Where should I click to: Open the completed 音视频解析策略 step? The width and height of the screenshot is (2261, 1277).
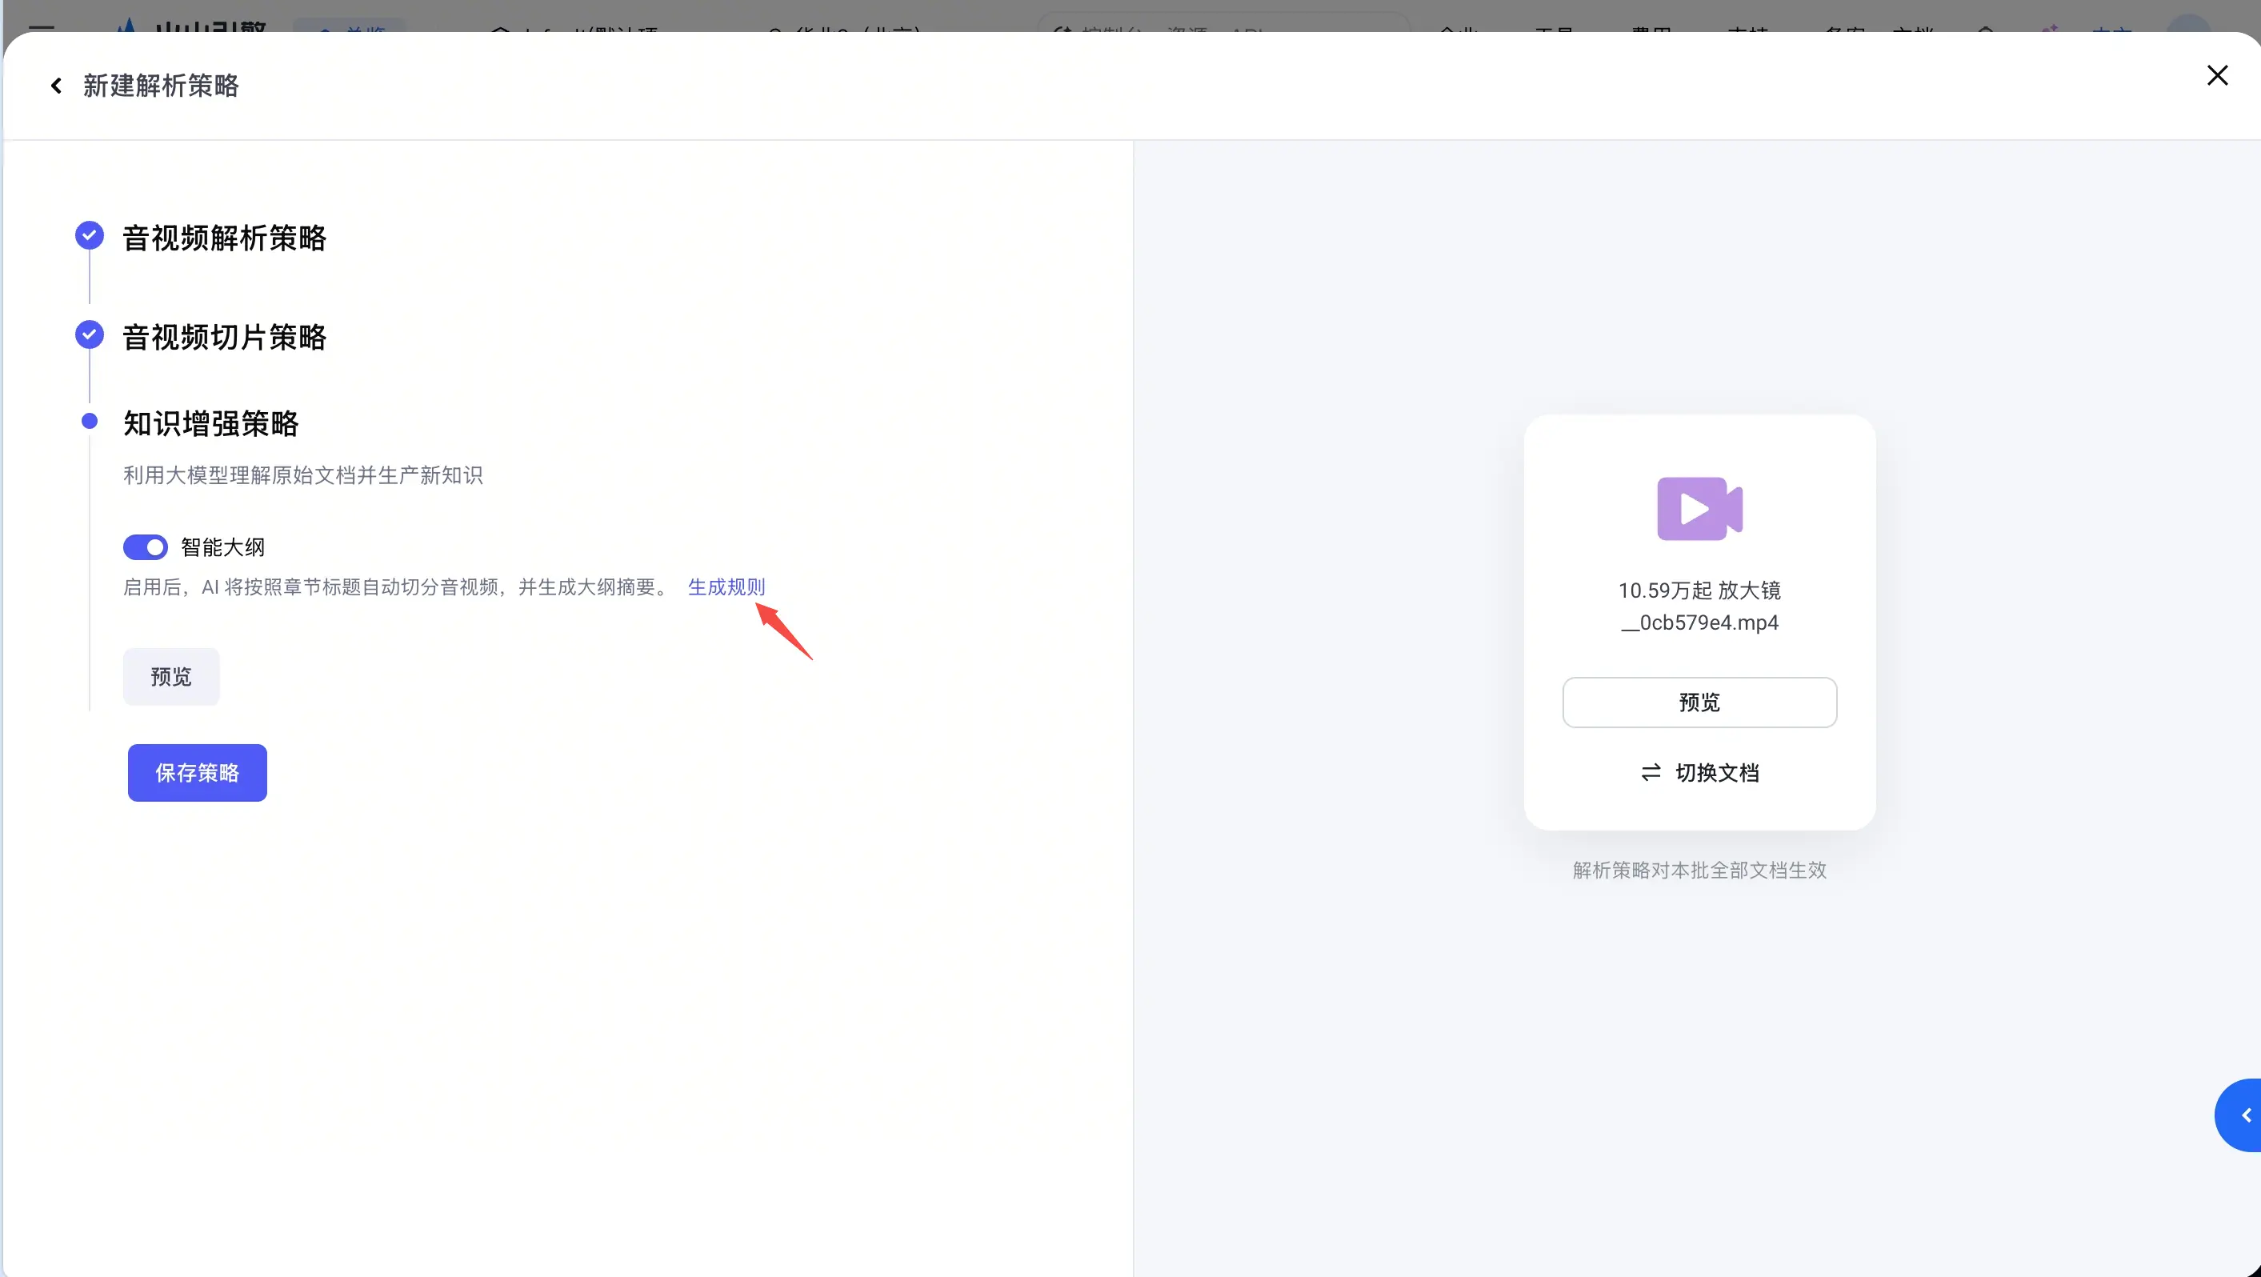coord(224,238)
